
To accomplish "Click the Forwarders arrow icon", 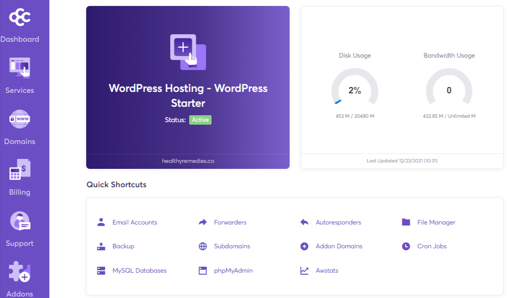I will (x=203, y=222).
